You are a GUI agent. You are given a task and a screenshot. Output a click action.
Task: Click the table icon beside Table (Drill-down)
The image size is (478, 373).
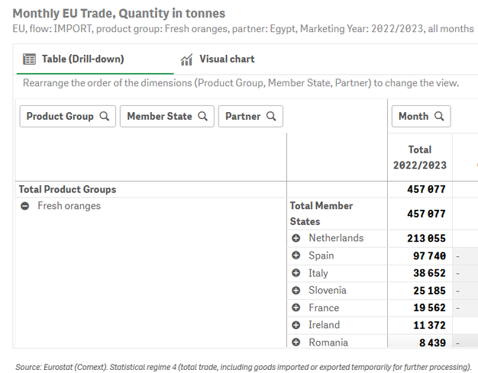click(x=30, y=59)
